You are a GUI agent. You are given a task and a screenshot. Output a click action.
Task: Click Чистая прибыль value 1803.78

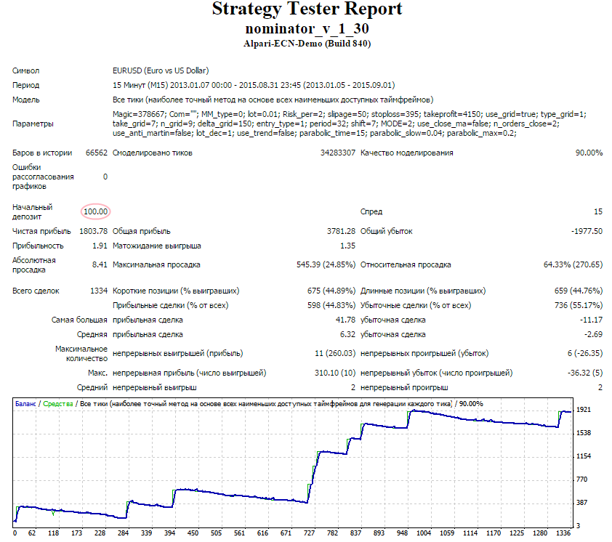point(93,231)
